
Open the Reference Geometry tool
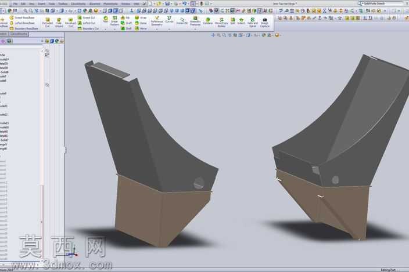[157, 21]
